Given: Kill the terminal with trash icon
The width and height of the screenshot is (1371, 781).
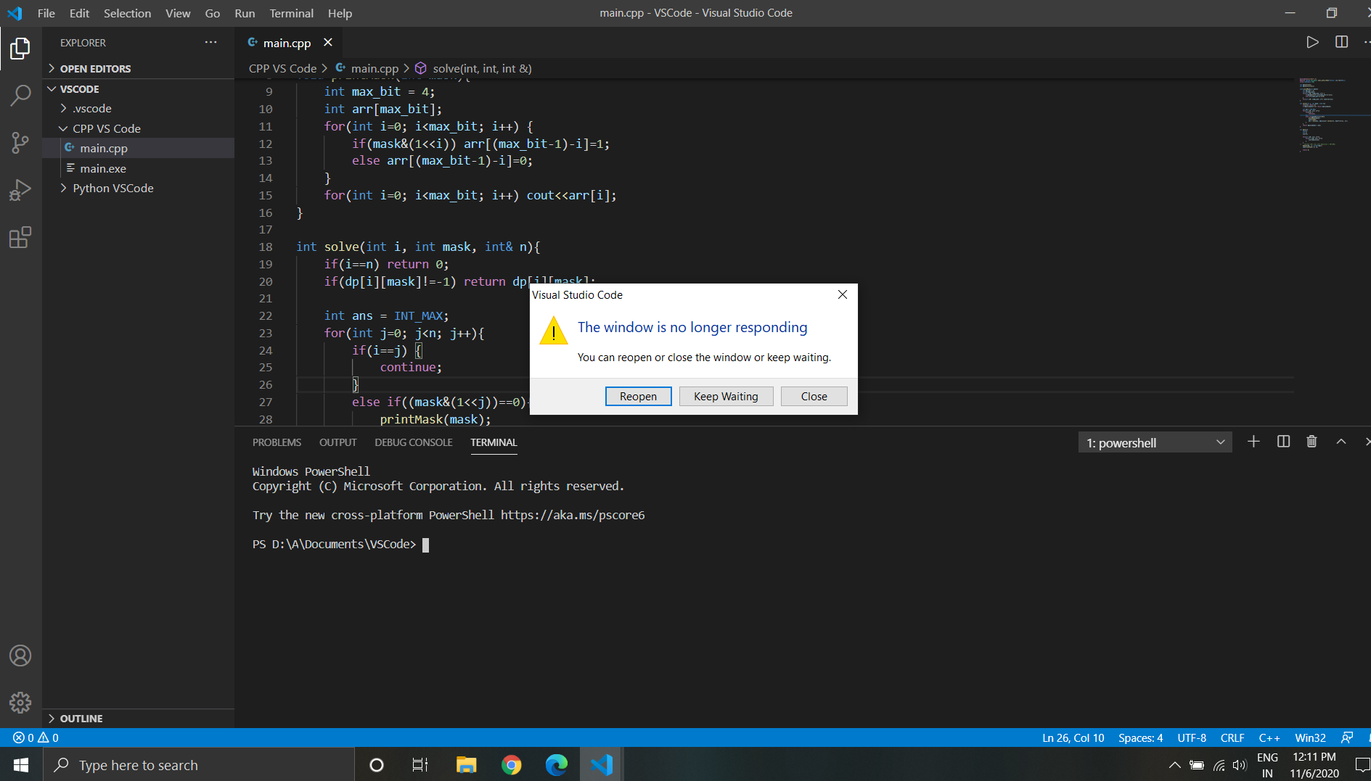Looking at the screenshot, I should pyautogui.click(x=1311, y=442).
